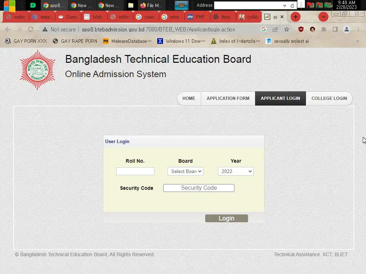The height and width of the screenshot is (274, 366).
Task: Close the active ap browser tab
Action: [282, 17]
